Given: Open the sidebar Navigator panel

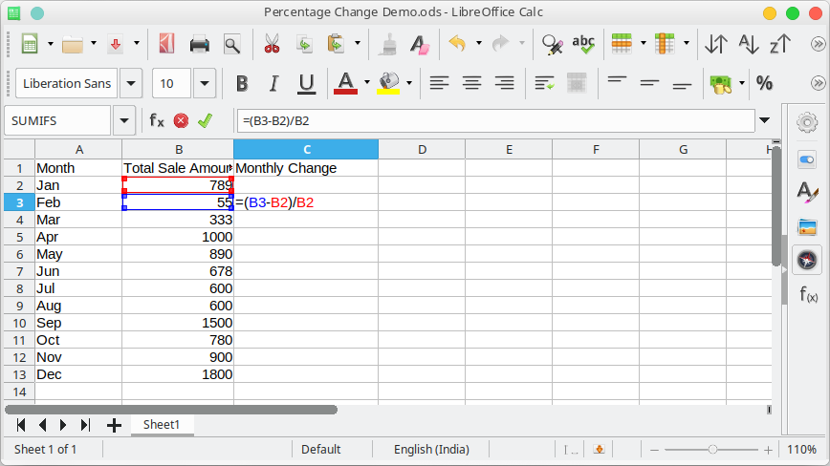Looking at the screenshot, I should pos(807,260).
